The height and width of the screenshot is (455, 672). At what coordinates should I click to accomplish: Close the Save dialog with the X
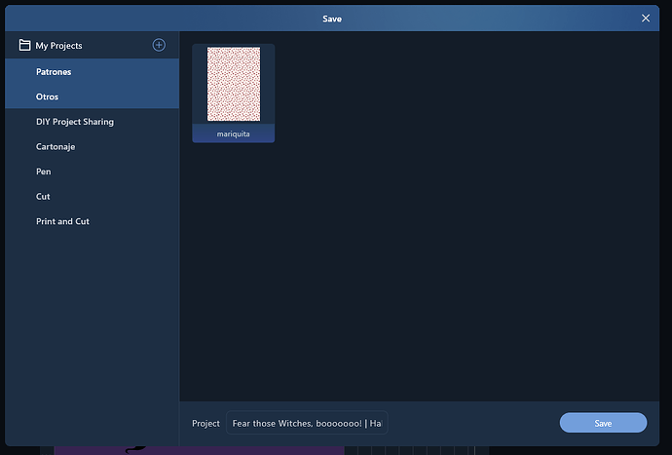tap(646, 18)
